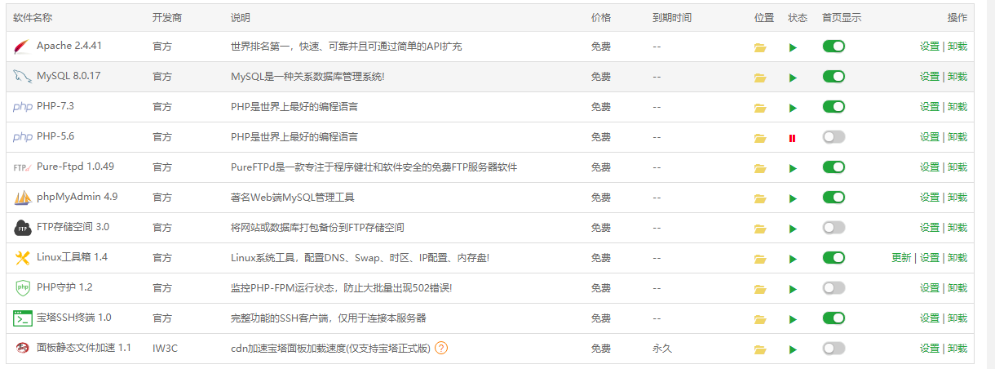995x369 pixels.
Task: Click the MySQL dolphin logo icon
Action: click(22, 77)
